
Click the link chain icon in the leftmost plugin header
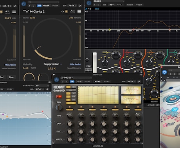click(x=15, y=6)
